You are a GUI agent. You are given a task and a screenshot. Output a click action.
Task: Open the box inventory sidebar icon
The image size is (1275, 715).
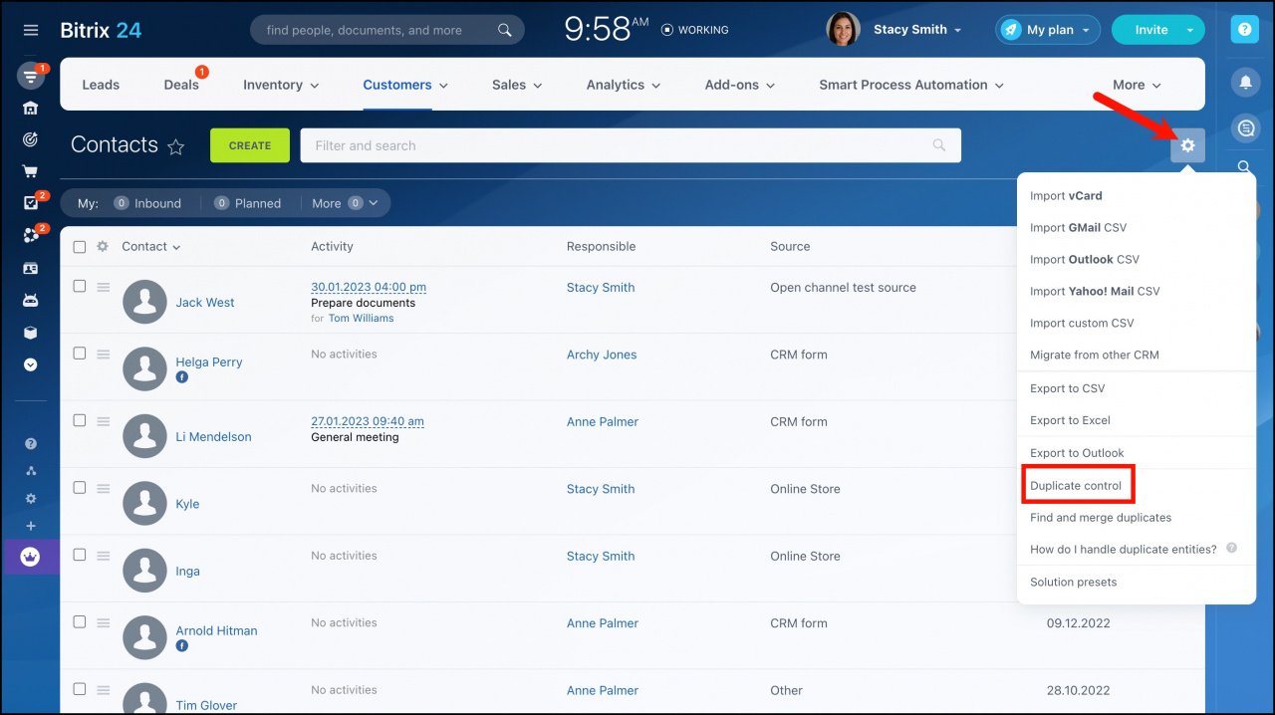point(31,333)
